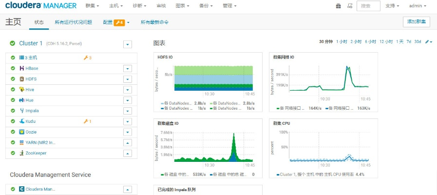Screen dimensions: 437x195
Task: Open the Hive actions dropdown
Action: click(x=128, y=90)
